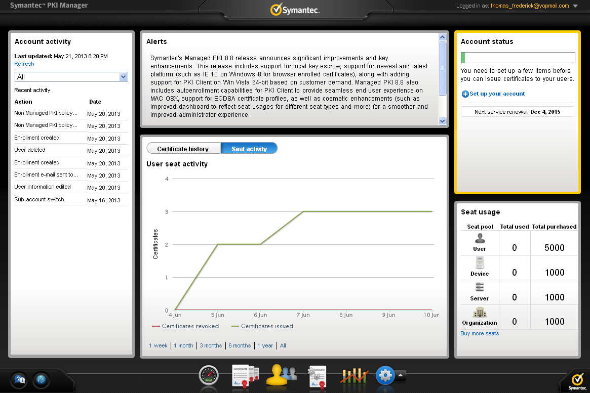
Task: Select the Seat activity tab
Action: pyautogui.click(x=249, y=149)
